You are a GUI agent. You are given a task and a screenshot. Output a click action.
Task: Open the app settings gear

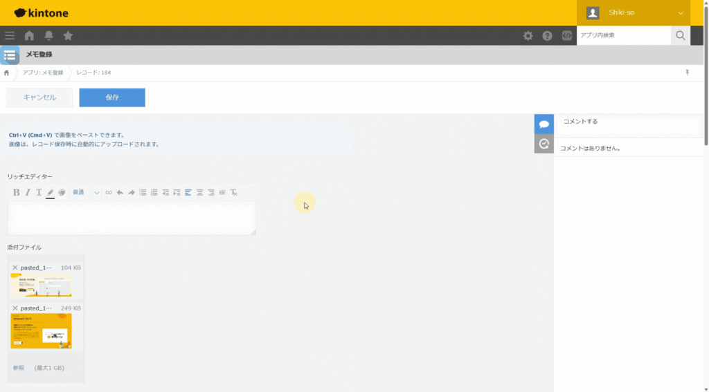pos(528,36)
